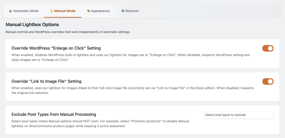Turn off Override "Link to Image File" switch
The image size is (285, 138).
coord(268,81)
